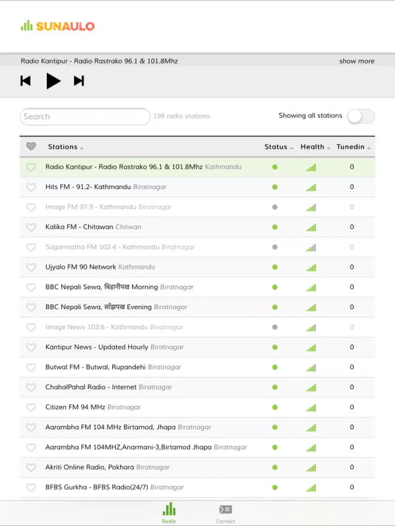The width and height of the screenshot is (395, 526).
Task: Select Kalika FM - Chitawan station
Action: (197, 227)
